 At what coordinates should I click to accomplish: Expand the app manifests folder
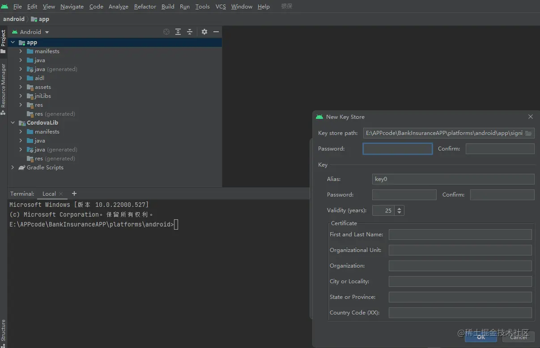coord(21,51)
